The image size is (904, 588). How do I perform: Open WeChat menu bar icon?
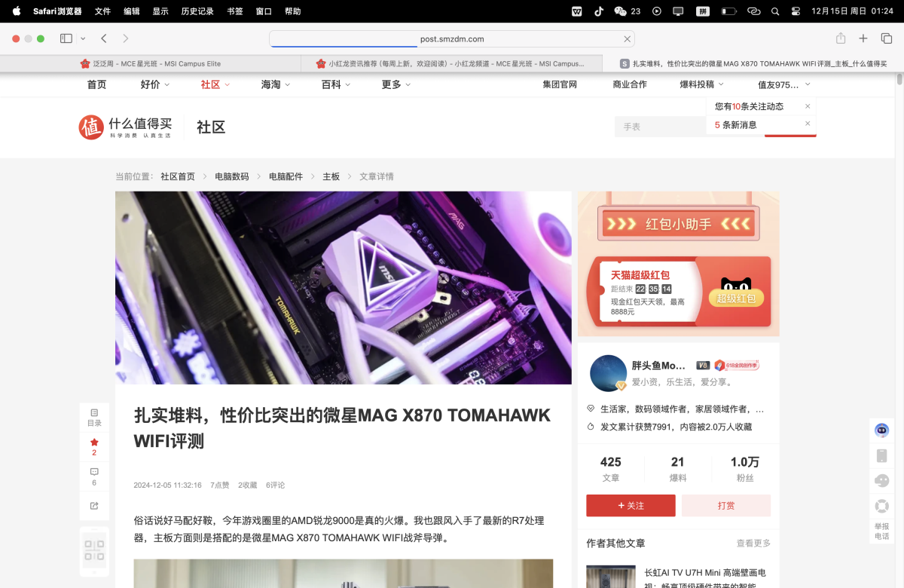tap(621, 11)
